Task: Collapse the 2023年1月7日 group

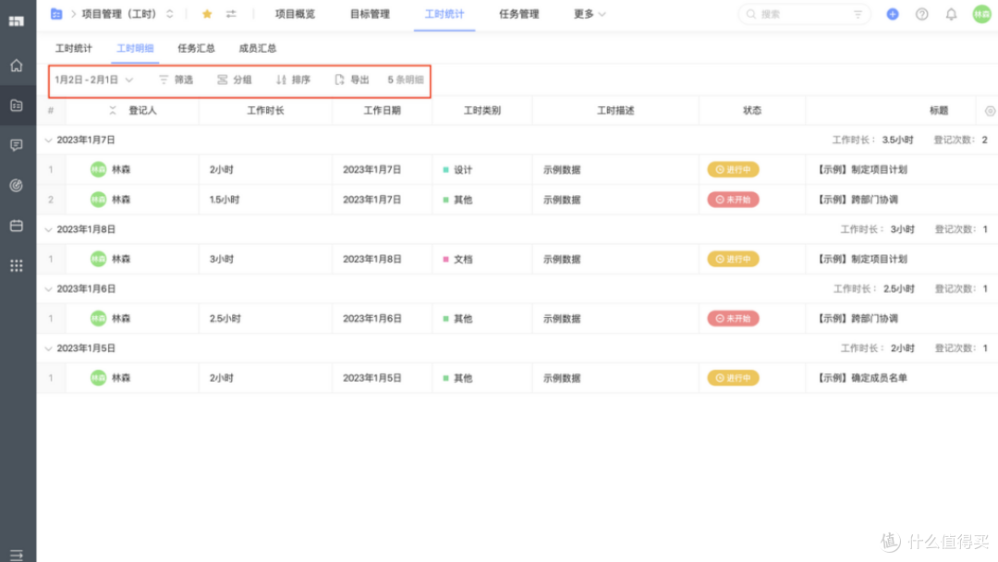Action: point(48,140)
